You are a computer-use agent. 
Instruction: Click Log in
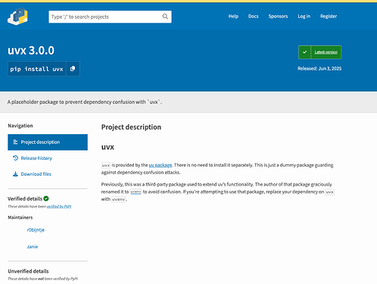pos(304,17)
